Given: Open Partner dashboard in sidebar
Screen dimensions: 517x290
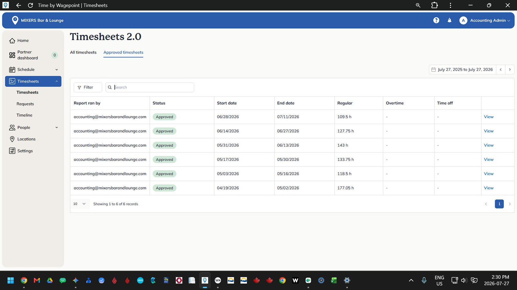Looking at the screenshot, I should click(33, 55).
